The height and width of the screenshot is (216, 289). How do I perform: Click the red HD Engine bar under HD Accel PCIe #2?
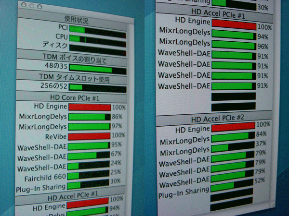coord(233,127)
